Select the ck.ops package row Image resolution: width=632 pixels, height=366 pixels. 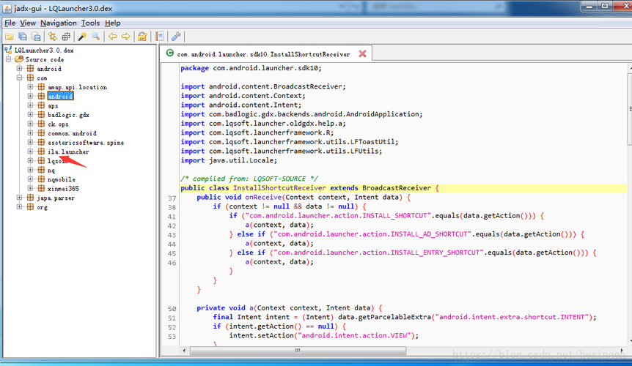click(58, 124)
